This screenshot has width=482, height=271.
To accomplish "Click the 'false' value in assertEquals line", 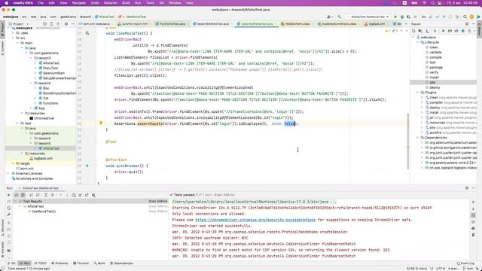I will click(x=289, y=123).
